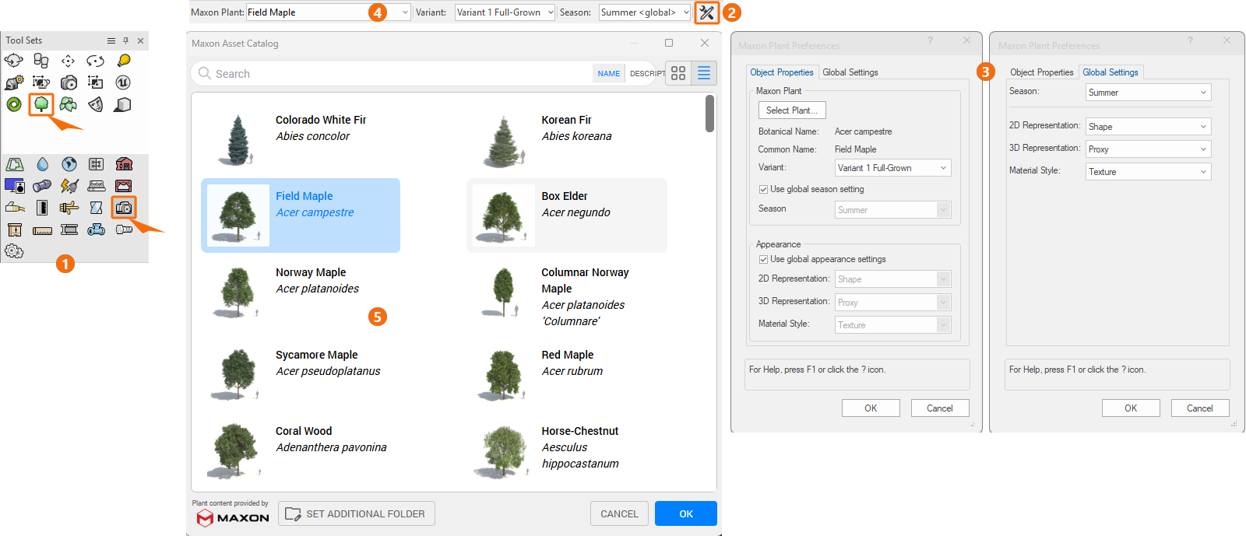Select the Colorado White Fir thumbnail
The width and height of the screenshot is (1246, 536).
pos(238,140)
